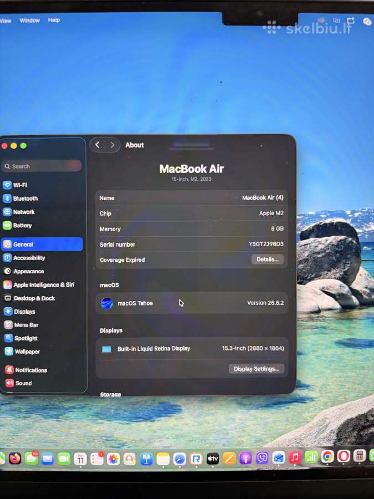Launch Pages from the Dock
374x499 pixels.
coord(229,459)
